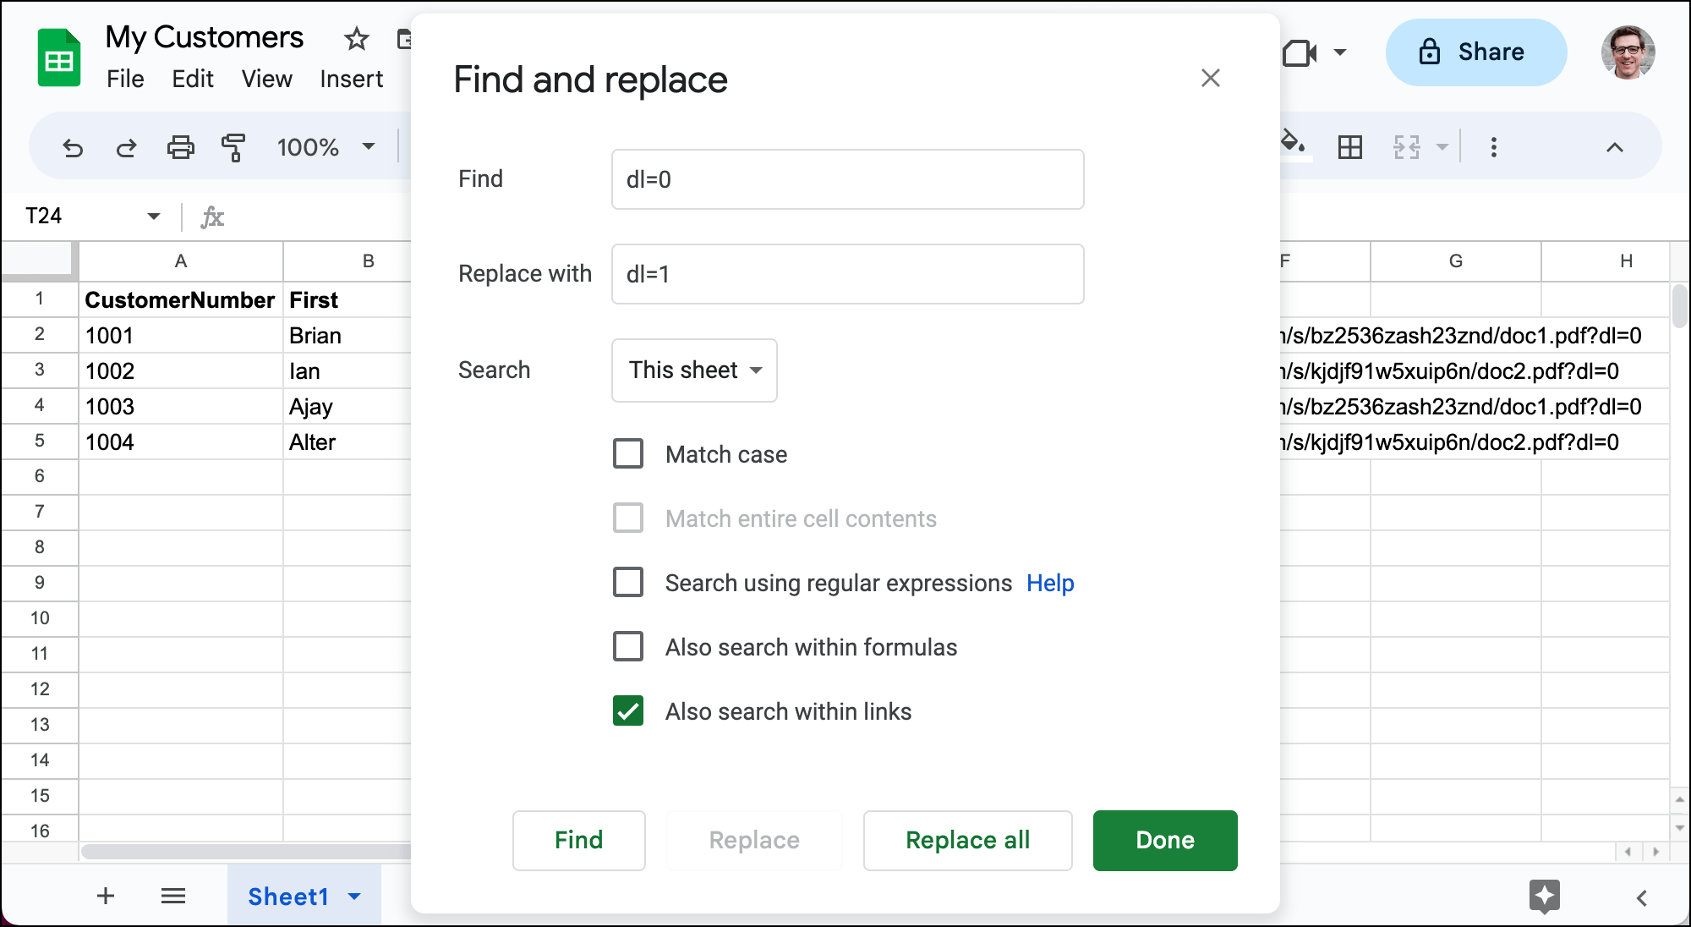Click the undo toolbar icon
The image size is (1691, 927).
pyautogui.click(x=74, y=148)
